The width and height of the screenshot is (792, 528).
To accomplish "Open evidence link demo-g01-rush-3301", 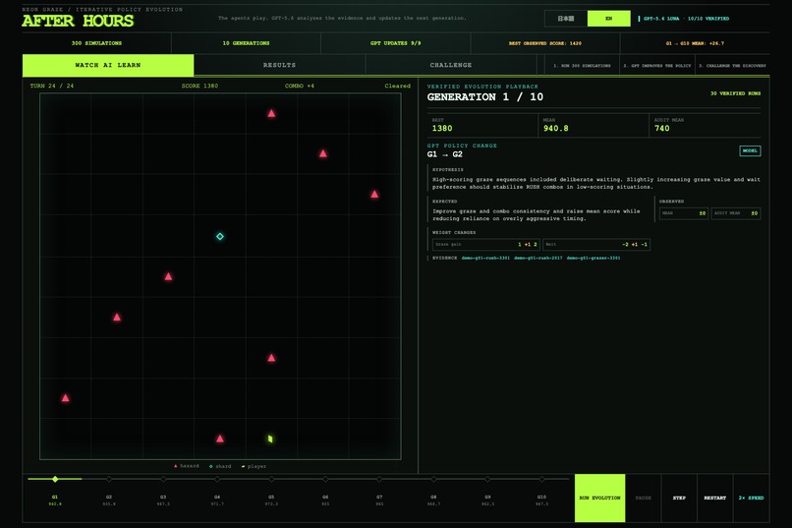I will coord(485,258).
